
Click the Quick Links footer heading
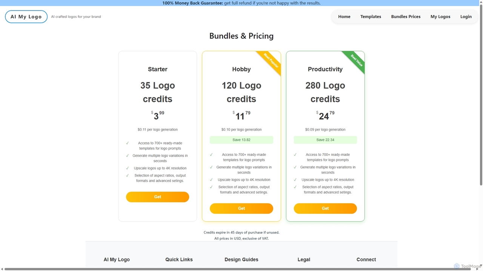[x=179, y=260]
